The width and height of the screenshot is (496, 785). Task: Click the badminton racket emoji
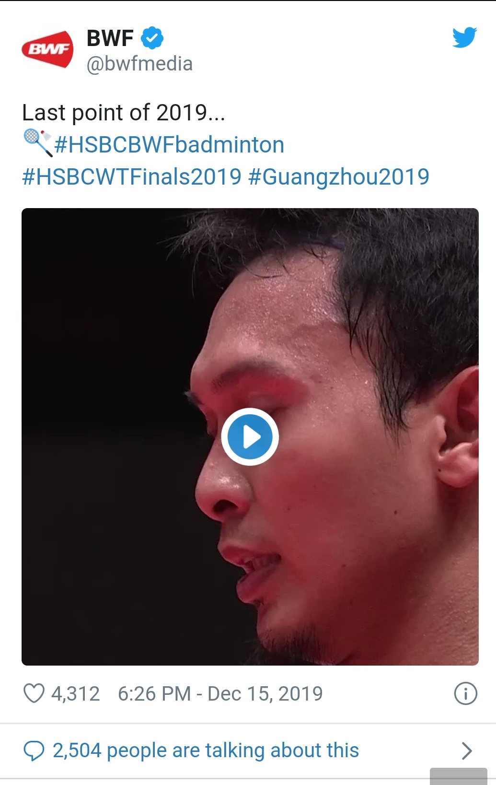click(x=38, y=143)
